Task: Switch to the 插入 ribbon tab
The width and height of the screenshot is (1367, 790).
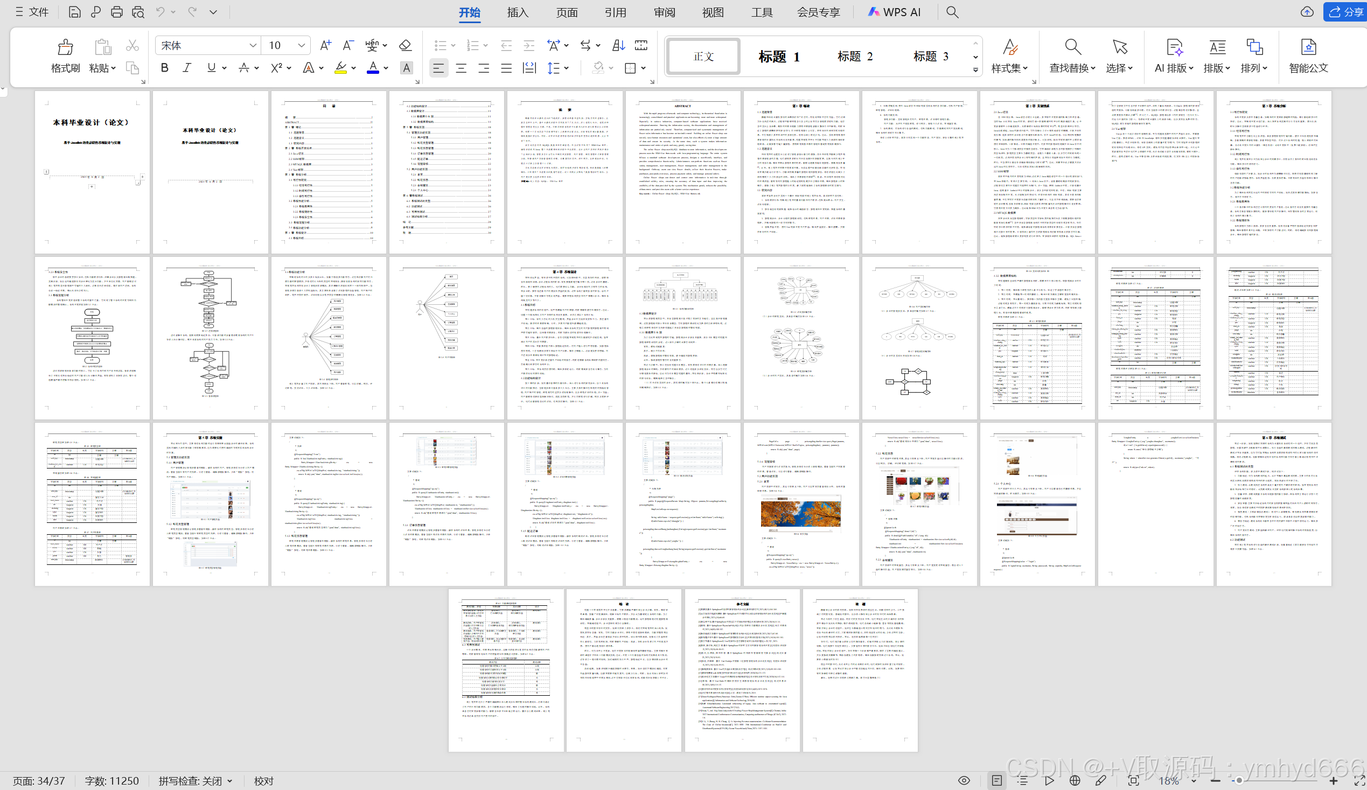Action: pos(517,12)
